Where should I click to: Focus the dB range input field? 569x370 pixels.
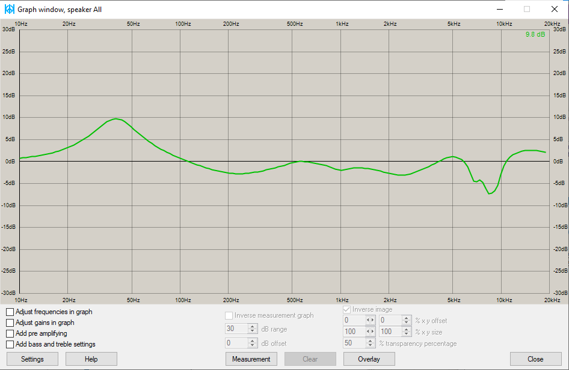[x=237, y=329]
